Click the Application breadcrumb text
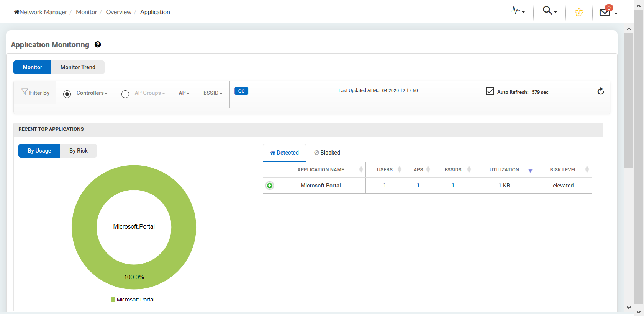 tap(155, 12)
